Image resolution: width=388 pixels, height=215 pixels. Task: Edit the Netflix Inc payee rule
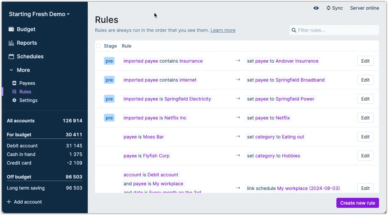(365, 118)
